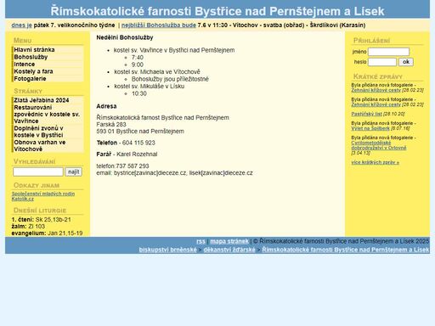Open the Bohoslužby menu item
This screenshot has height=326, width=435.
(x=48, y=57)
